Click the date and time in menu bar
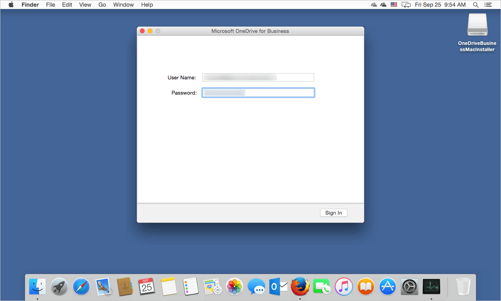Screen dimensions: 501x301 pos(440,5)
